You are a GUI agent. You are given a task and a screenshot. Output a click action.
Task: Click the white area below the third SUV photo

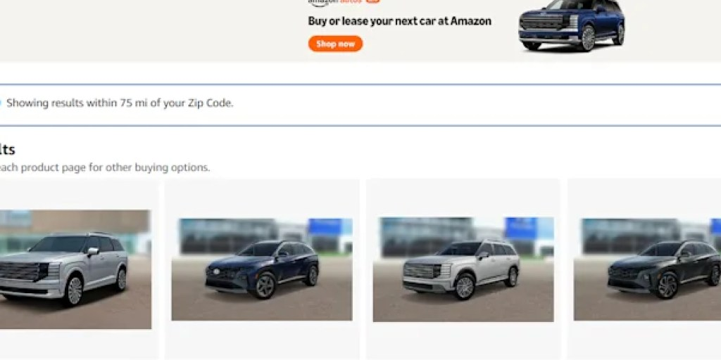(463, 341)
